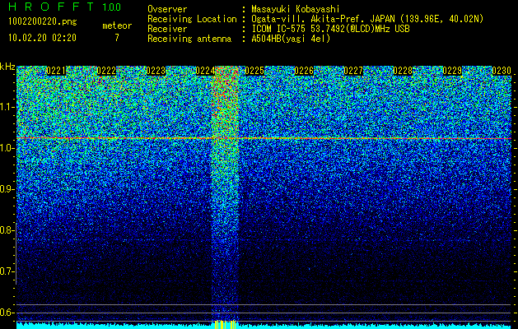The image size is (518, 329).
Task: Click the Ovserver label
Action: 167,9
